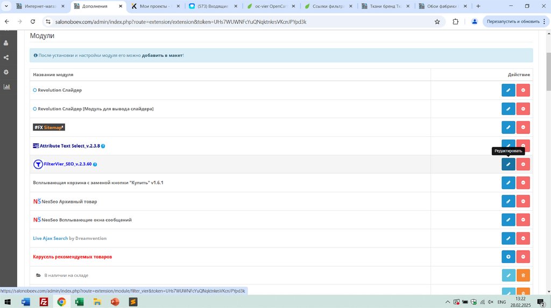The height and width of the screenshot is (308, 551).
Task: Switch to Ткани бренд tab
Action: (x=385, y=6)
